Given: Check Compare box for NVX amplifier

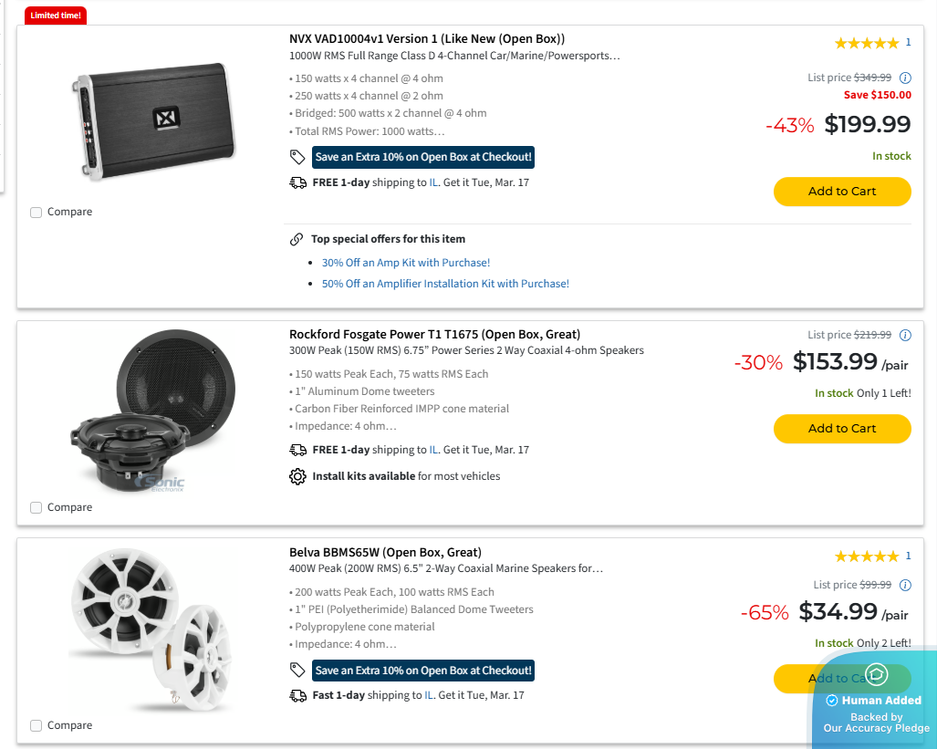Looking at the screenshot, I should (x=36, y=213).
